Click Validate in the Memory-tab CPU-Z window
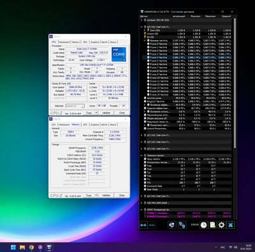255x252 pixels. [x=106, y=195]
